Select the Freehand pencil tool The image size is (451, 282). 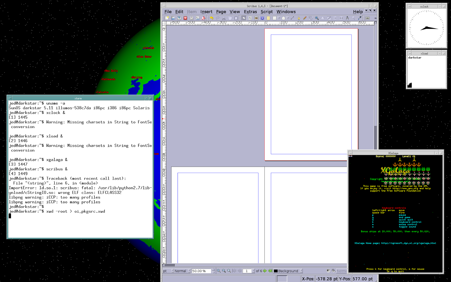[305, 18]
